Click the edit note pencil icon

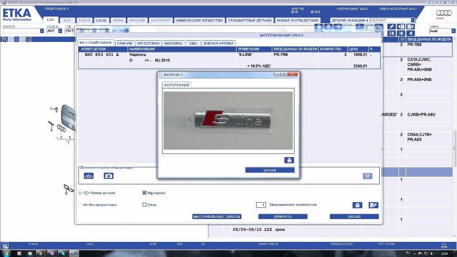click(373, 205)
